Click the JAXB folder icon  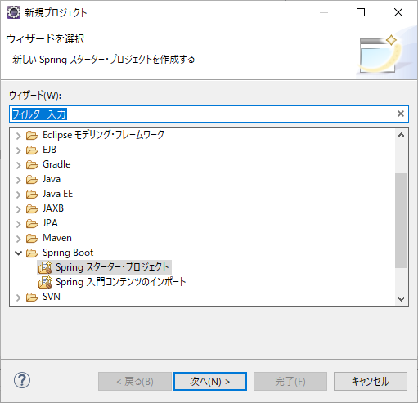coord(32,208)
